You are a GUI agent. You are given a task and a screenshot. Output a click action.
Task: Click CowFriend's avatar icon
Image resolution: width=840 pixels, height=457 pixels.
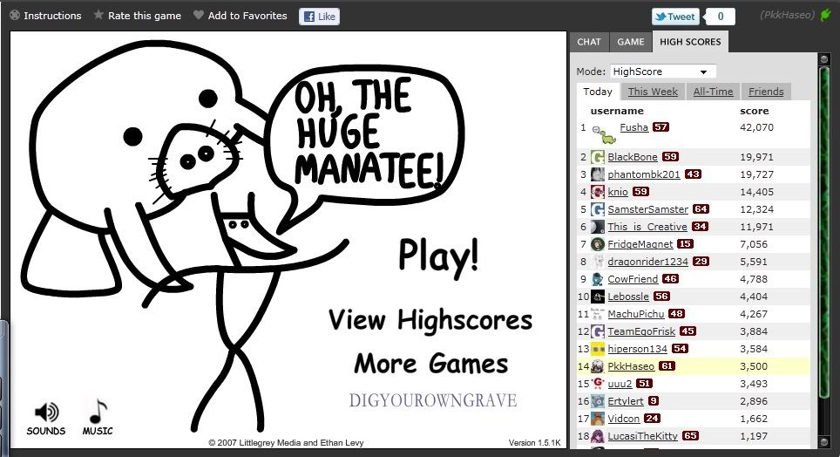point(597,279)
